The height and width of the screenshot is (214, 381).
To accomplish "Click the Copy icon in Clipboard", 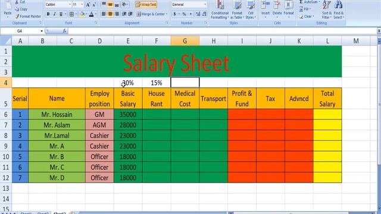I will (x=17, y=10).
